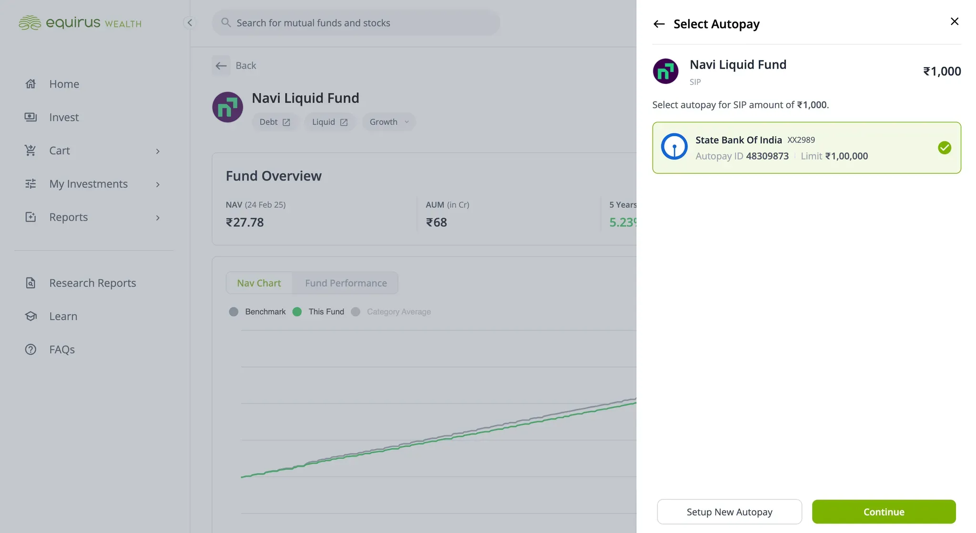Select the State Bank Of India autopay card
This screenshot has height=533, width=976.
tap(806, 148)
